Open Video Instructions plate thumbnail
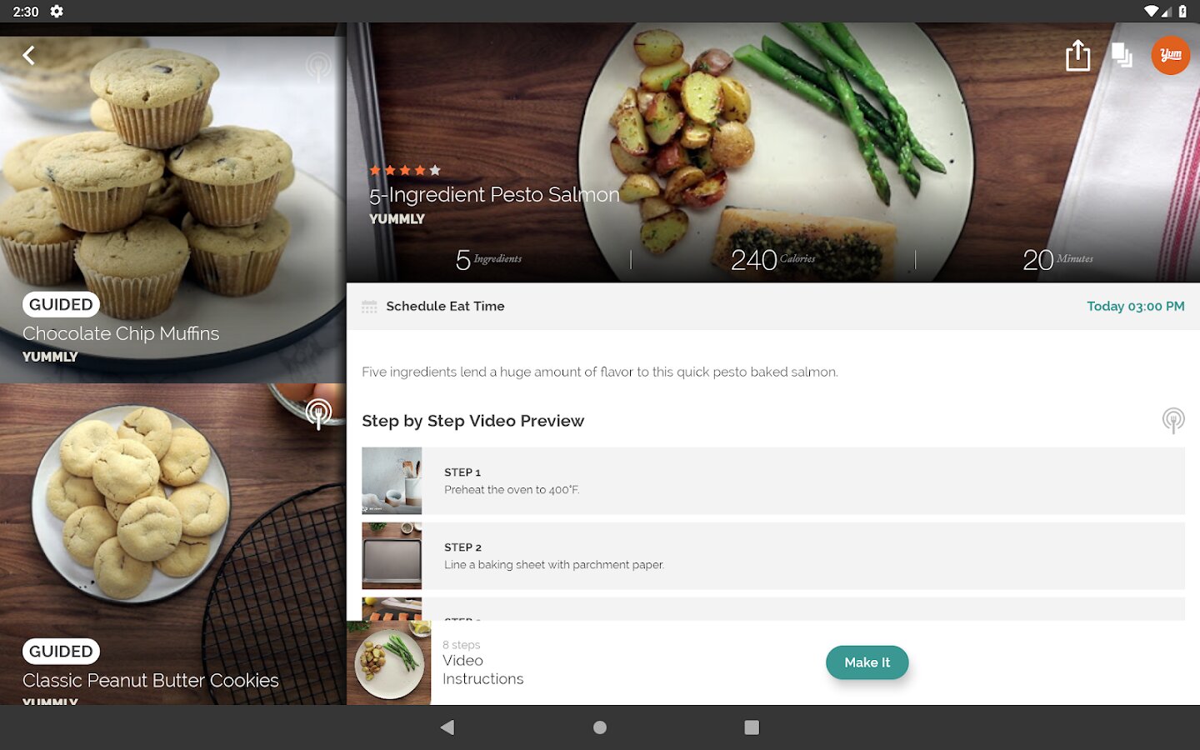This screenshot has height=750, width=1200. click(389, 662)
